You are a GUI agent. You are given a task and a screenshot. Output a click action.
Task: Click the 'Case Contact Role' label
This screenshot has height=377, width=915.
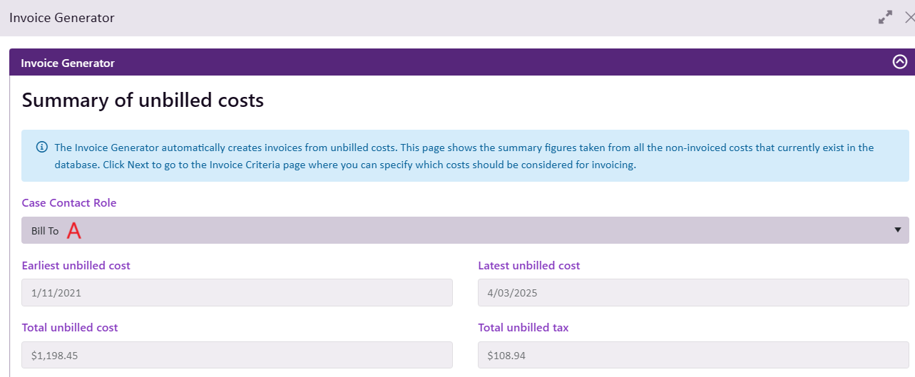(x=69, y=203)
